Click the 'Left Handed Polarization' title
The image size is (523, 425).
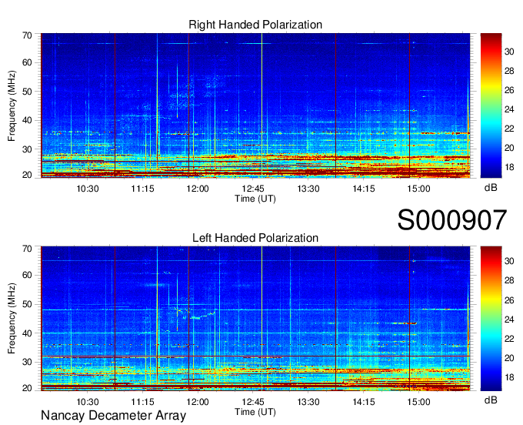(255, 238)
